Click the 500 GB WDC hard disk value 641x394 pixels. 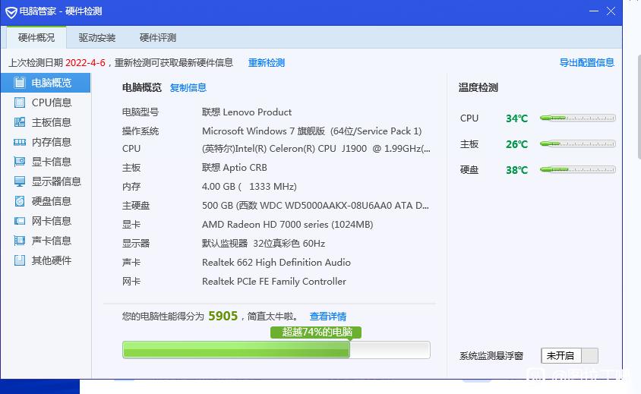pyautogui.click(x=315, y=206)
